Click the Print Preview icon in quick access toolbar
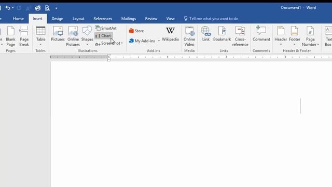 click(x=47, y=8)
